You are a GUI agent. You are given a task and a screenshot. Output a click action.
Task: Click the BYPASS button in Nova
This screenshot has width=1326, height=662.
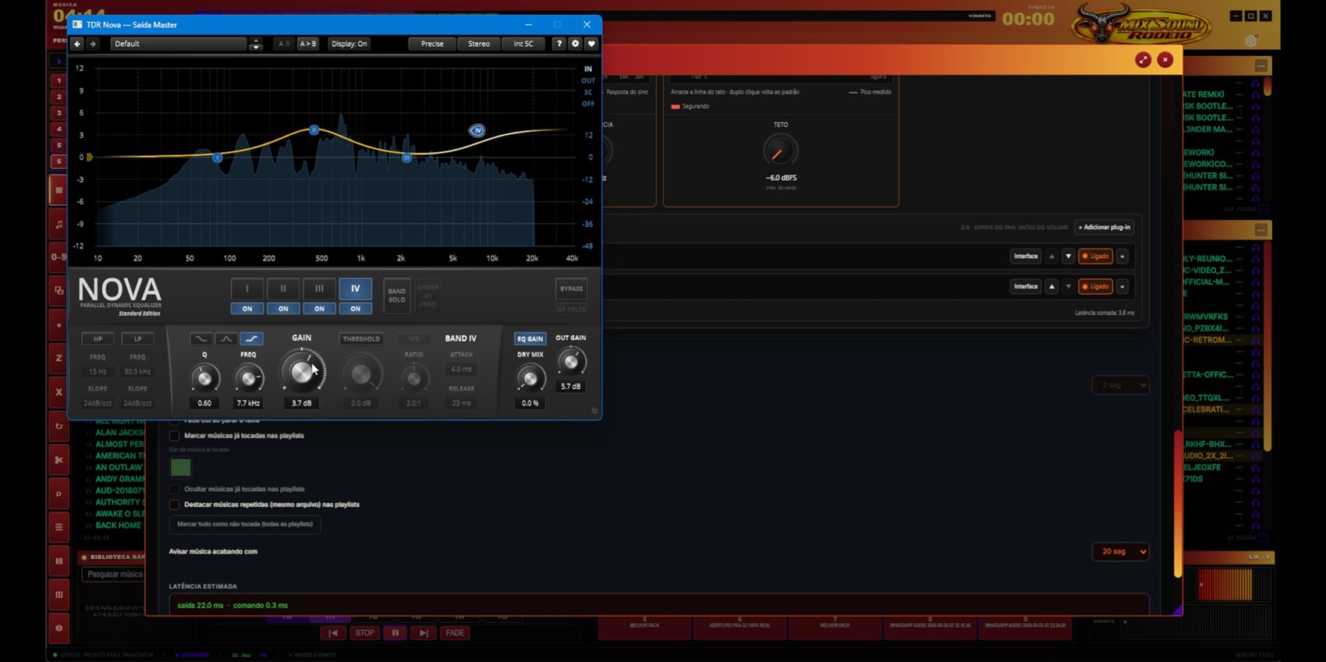(571, 289)
